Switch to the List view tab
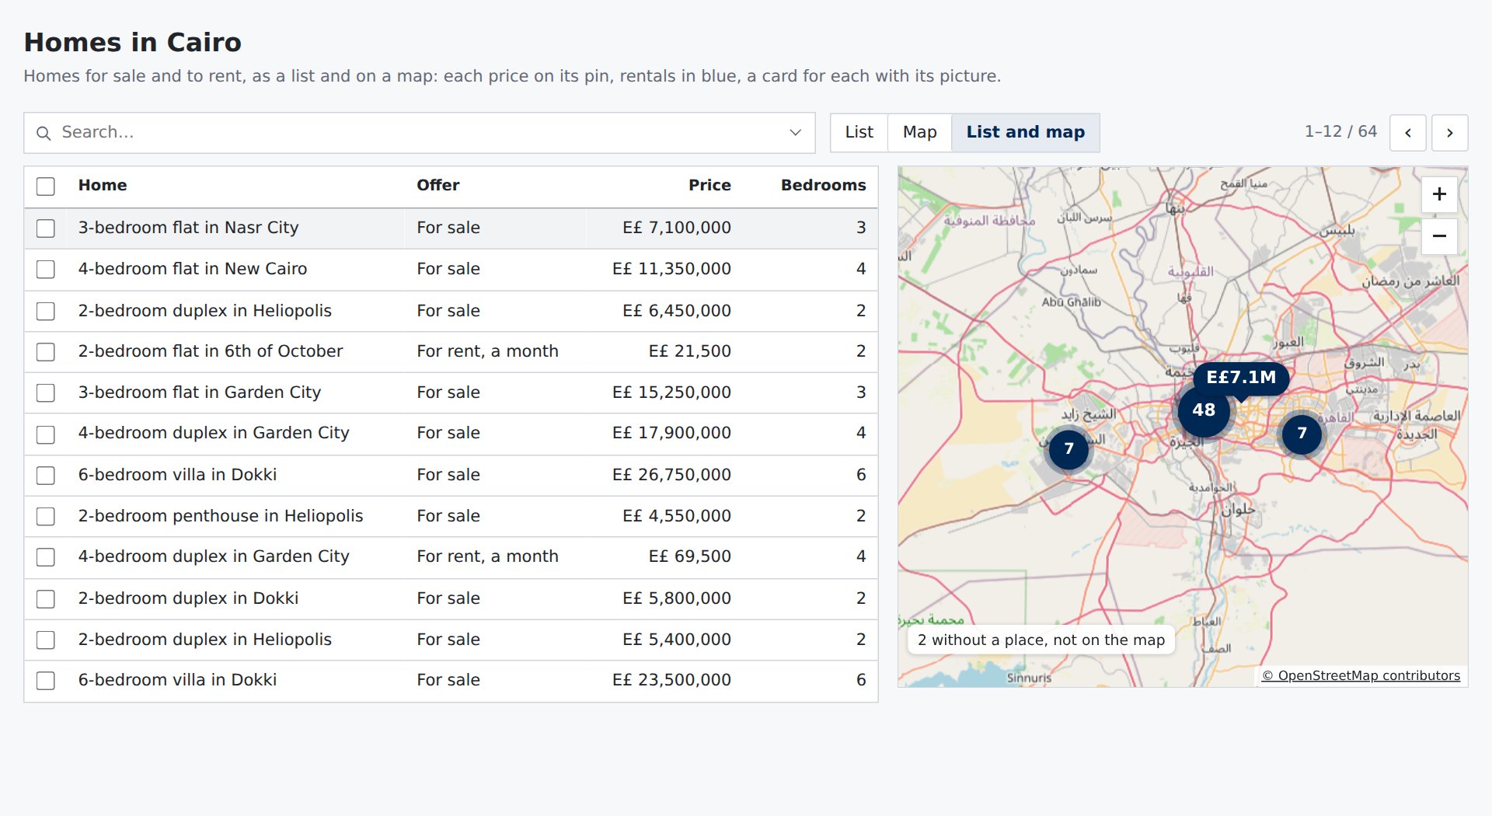 click(x=859, y=133)
